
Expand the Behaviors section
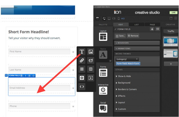point(137,43)
